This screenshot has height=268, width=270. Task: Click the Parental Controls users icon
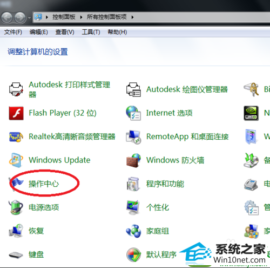click(x=251, y=231)
